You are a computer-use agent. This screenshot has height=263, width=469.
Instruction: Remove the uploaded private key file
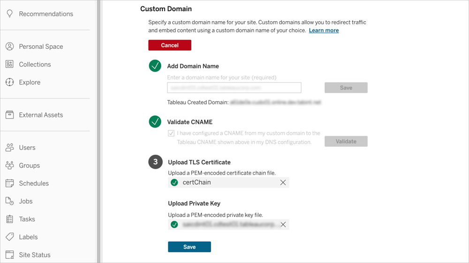pos(283,225)
